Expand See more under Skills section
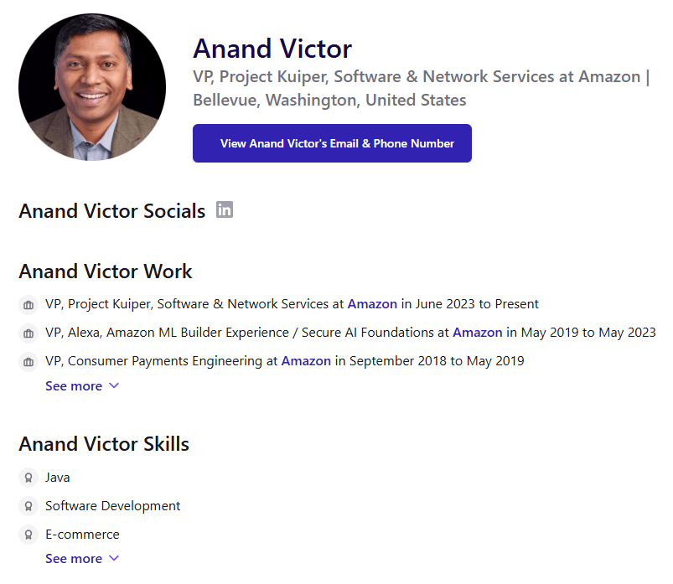 pyautogui.click(x=82, y=558)
